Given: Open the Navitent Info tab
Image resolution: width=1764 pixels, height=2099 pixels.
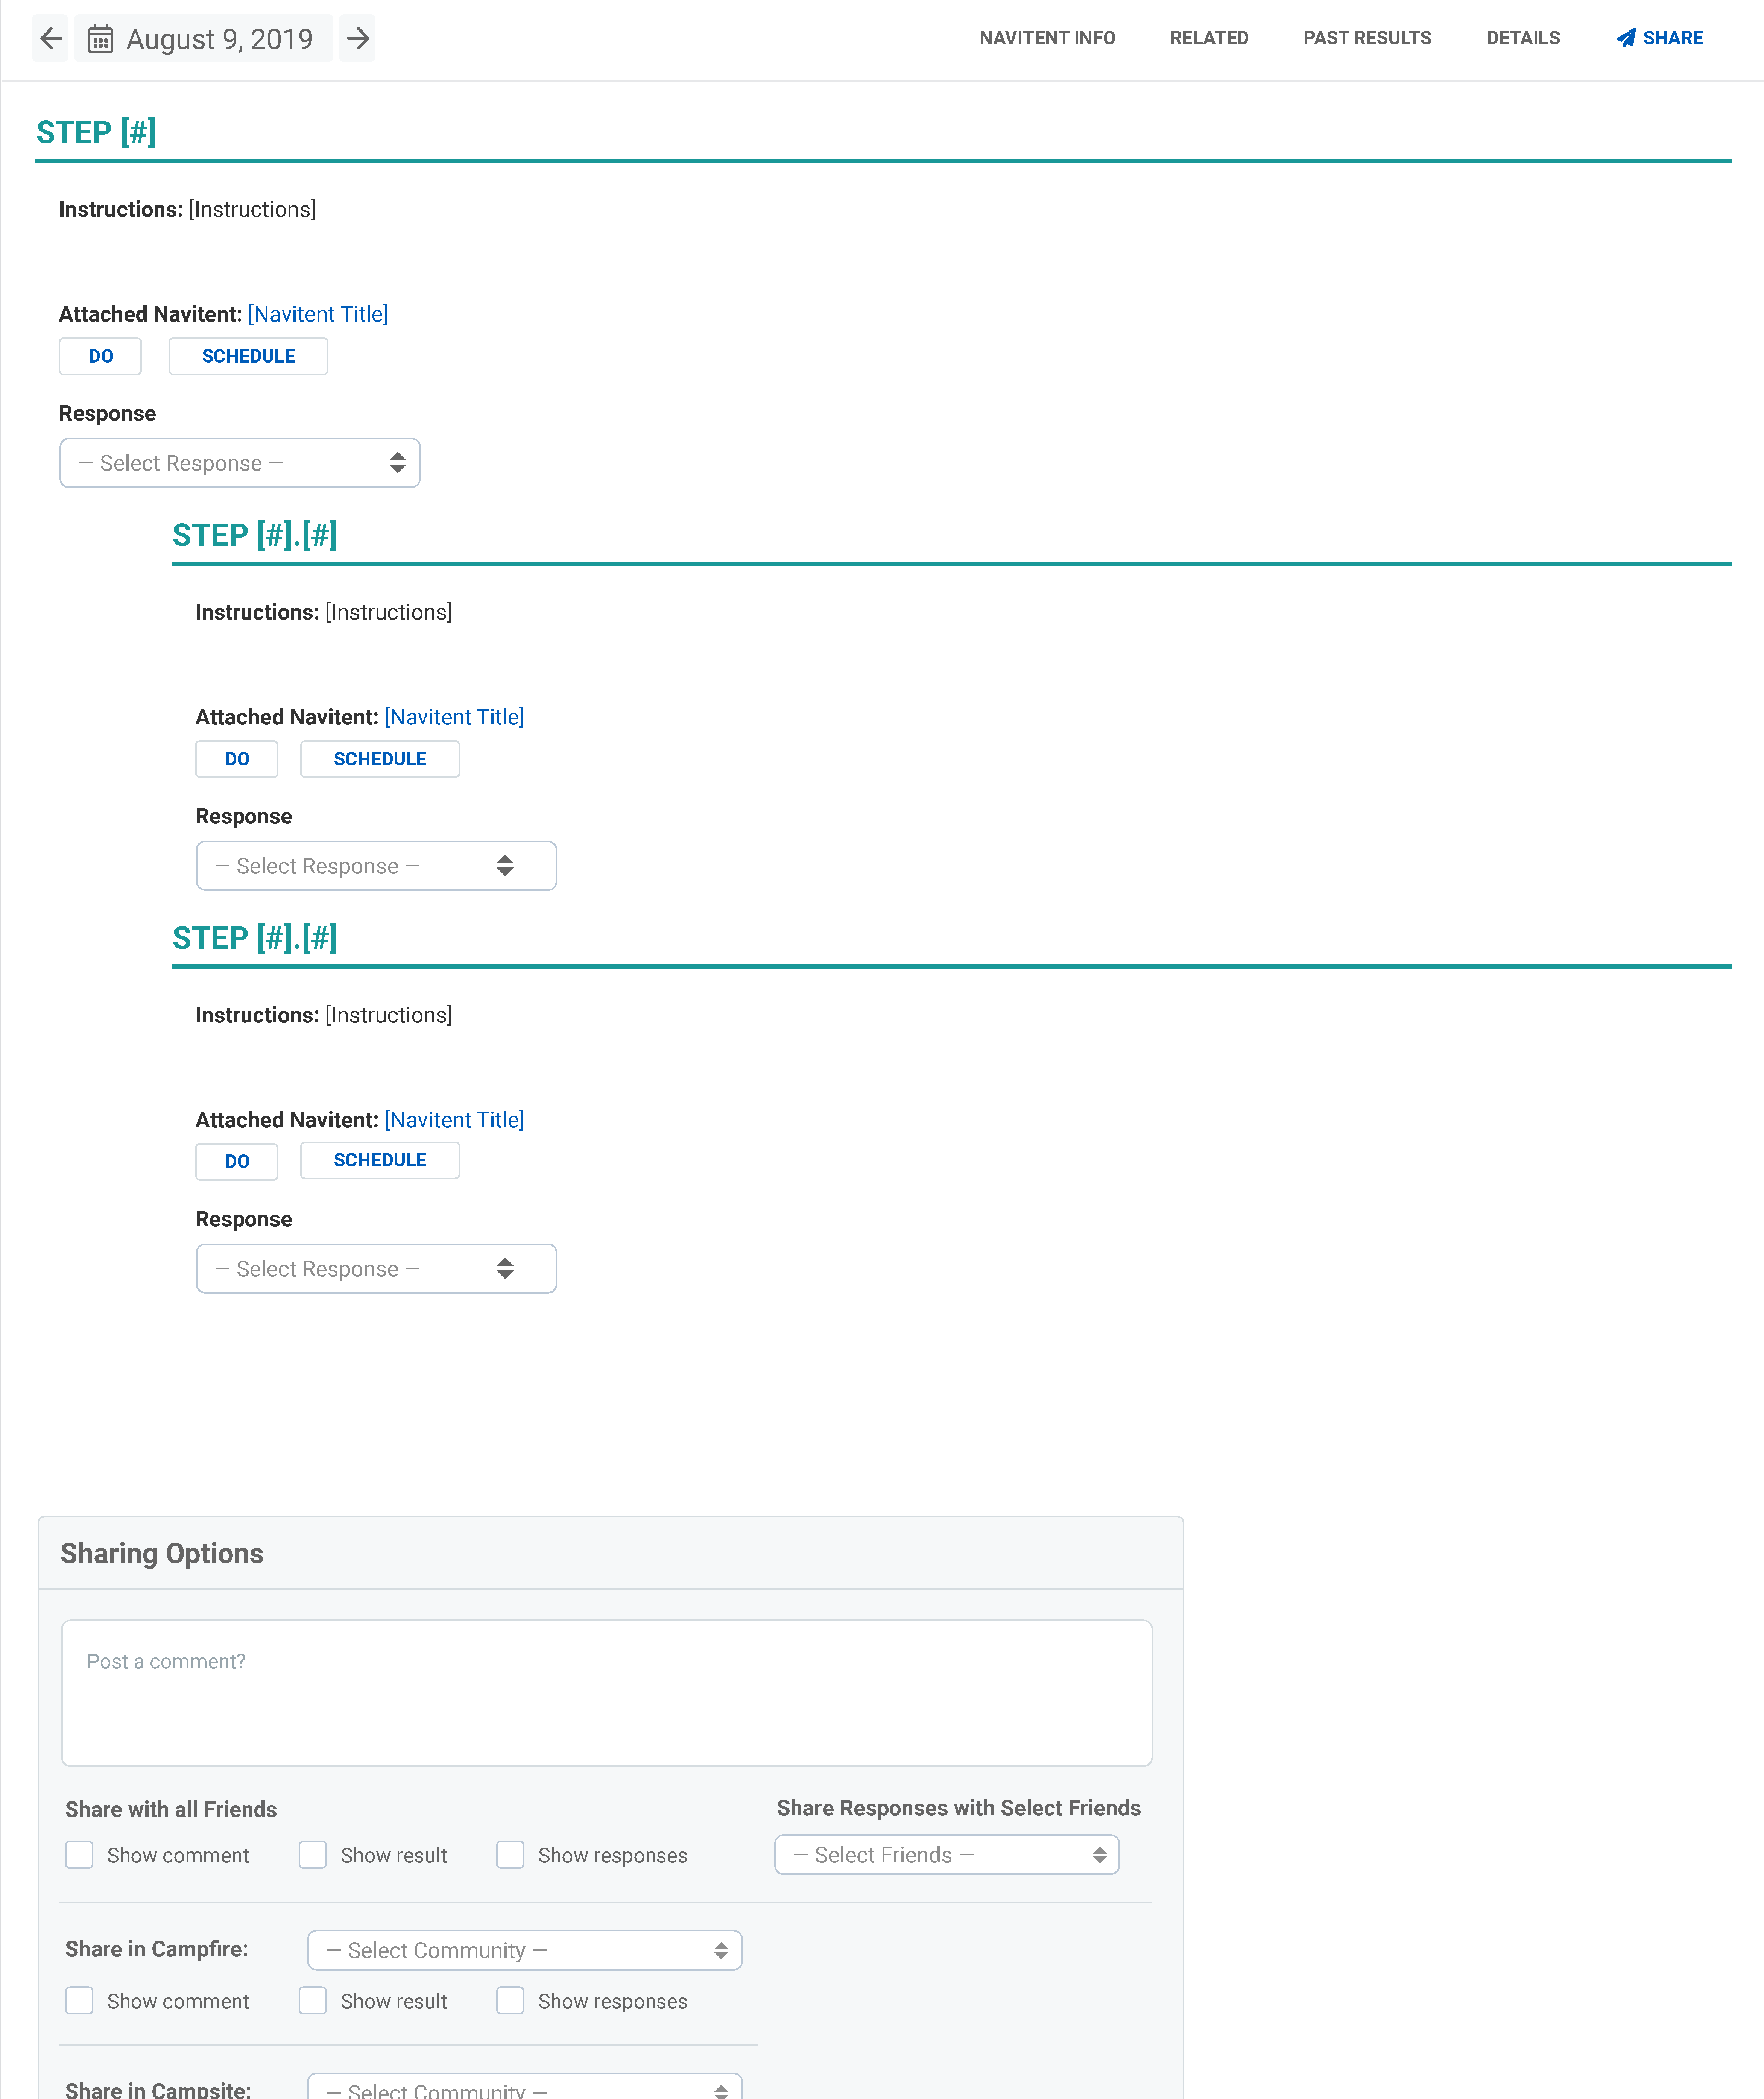Looking at the screenshot, I should [x=1047, y=38].
